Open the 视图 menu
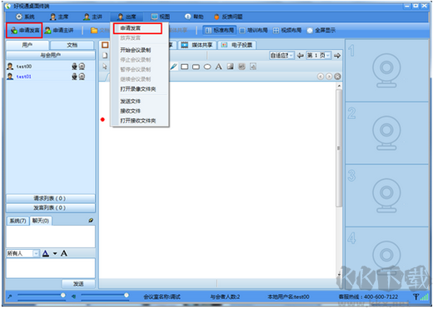Screen dimensions: 433x309 161,17
